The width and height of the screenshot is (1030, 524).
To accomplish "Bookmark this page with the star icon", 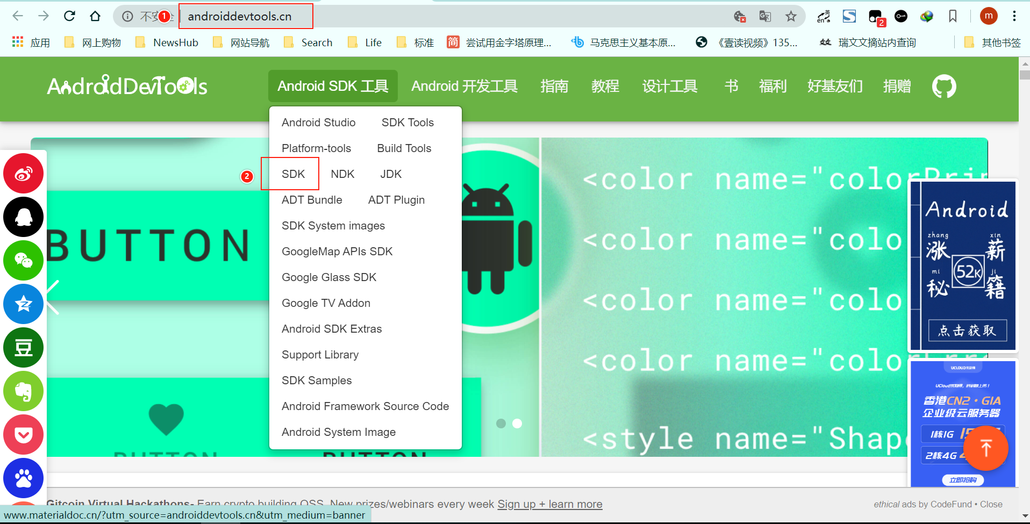I will coord(791,16).
